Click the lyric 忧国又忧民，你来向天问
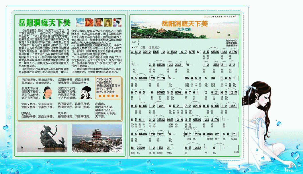Screen dimensions: 303x174 pos(37,104)
